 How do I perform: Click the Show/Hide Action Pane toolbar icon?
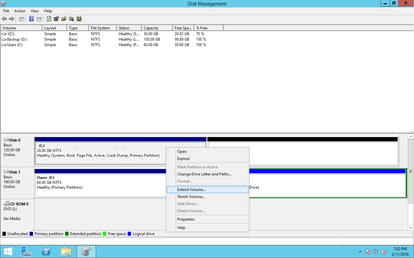point(39,19)
